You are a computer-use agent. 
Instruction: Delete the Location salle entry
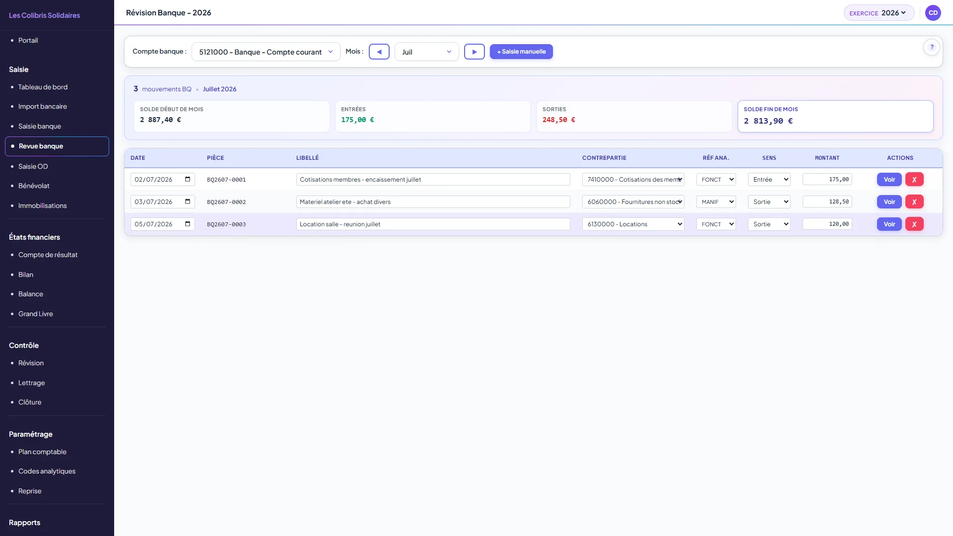pos(914,224)
